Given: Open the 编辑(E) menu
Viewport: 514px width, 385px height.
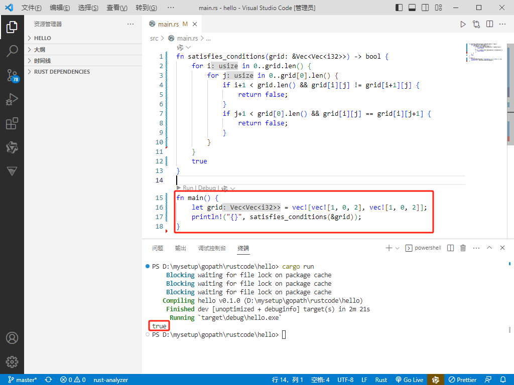Looking at the screenshot, I should click(60, 8).
